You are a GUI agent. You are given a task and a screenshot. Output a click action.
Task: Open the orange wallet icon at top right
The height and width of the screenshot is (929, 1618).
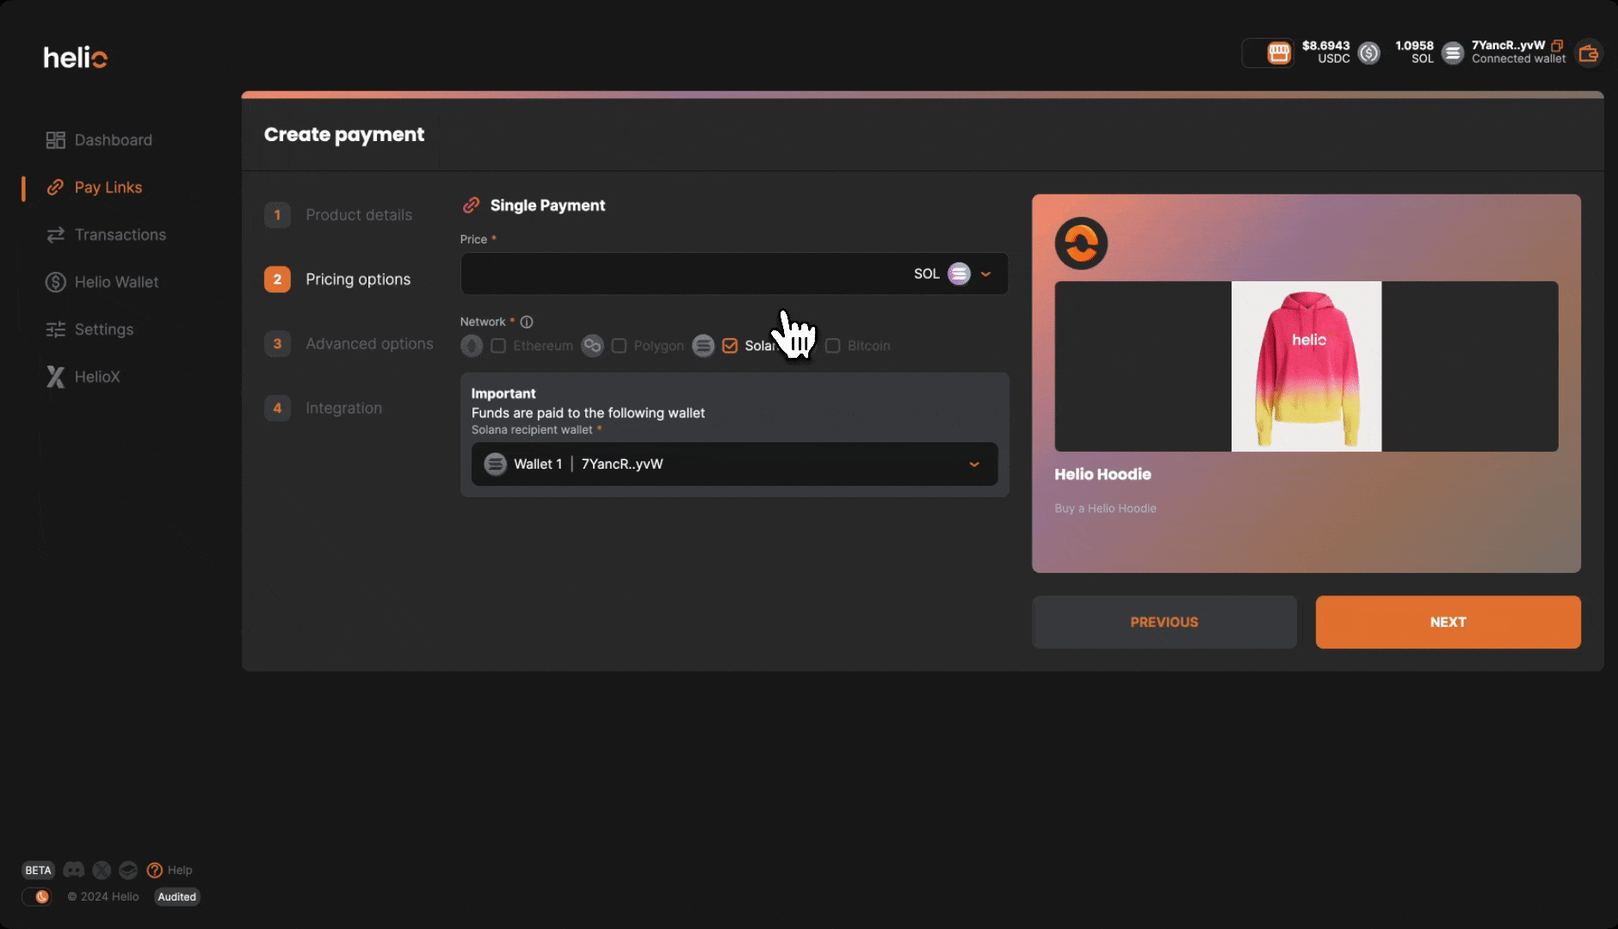[x=1589, y=53]
